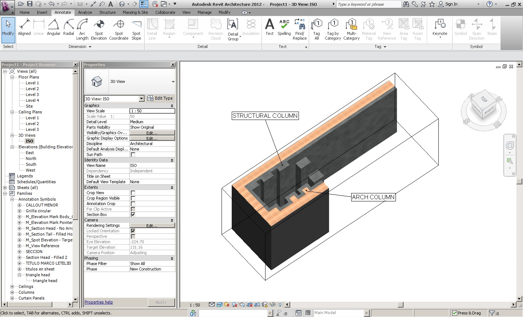Click the Tag by Category tool

coord(333,29)
